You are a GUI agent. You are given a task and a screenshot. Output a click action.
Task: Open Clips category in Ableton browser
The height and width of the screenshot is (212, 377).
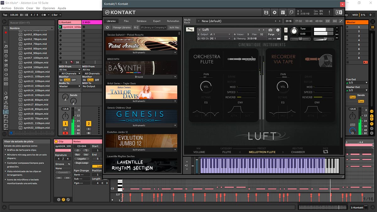click(x=6, y=79)
